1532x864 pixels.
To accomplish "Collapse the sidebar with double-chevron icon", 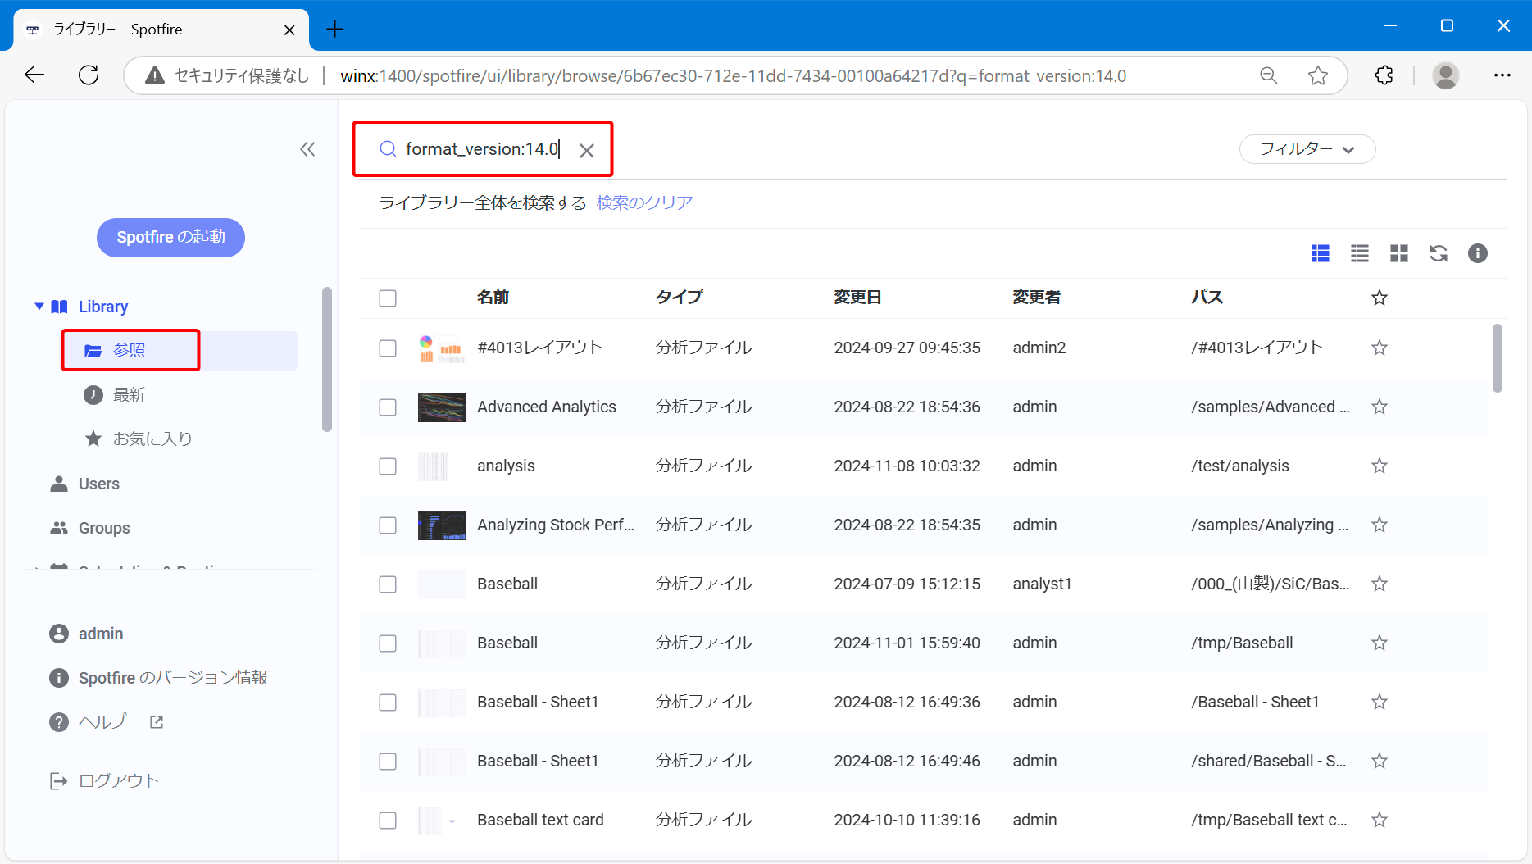I will (307, 149).
